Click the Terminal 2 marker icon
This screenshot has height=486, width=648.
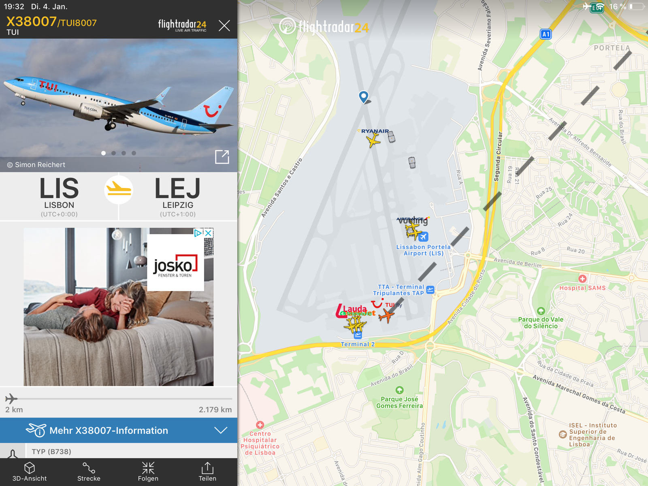(x=358, y=335)
